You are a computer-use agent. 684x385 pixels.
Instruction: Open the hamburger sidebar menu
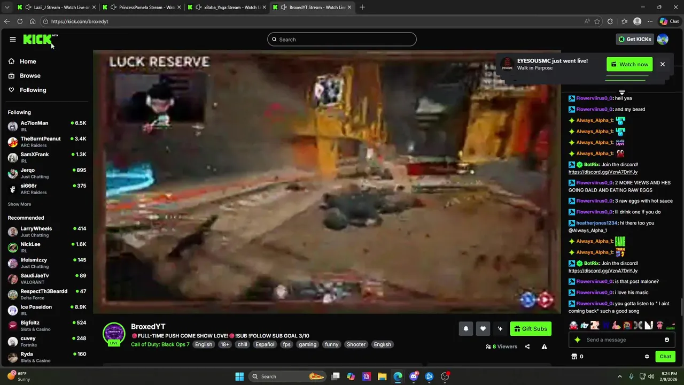click(13, 39)
